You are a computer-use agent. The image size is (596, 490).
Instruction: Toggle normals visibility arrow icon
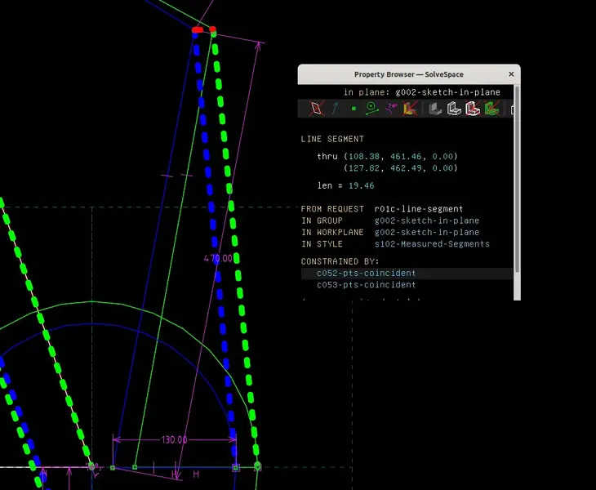point(335,109)
